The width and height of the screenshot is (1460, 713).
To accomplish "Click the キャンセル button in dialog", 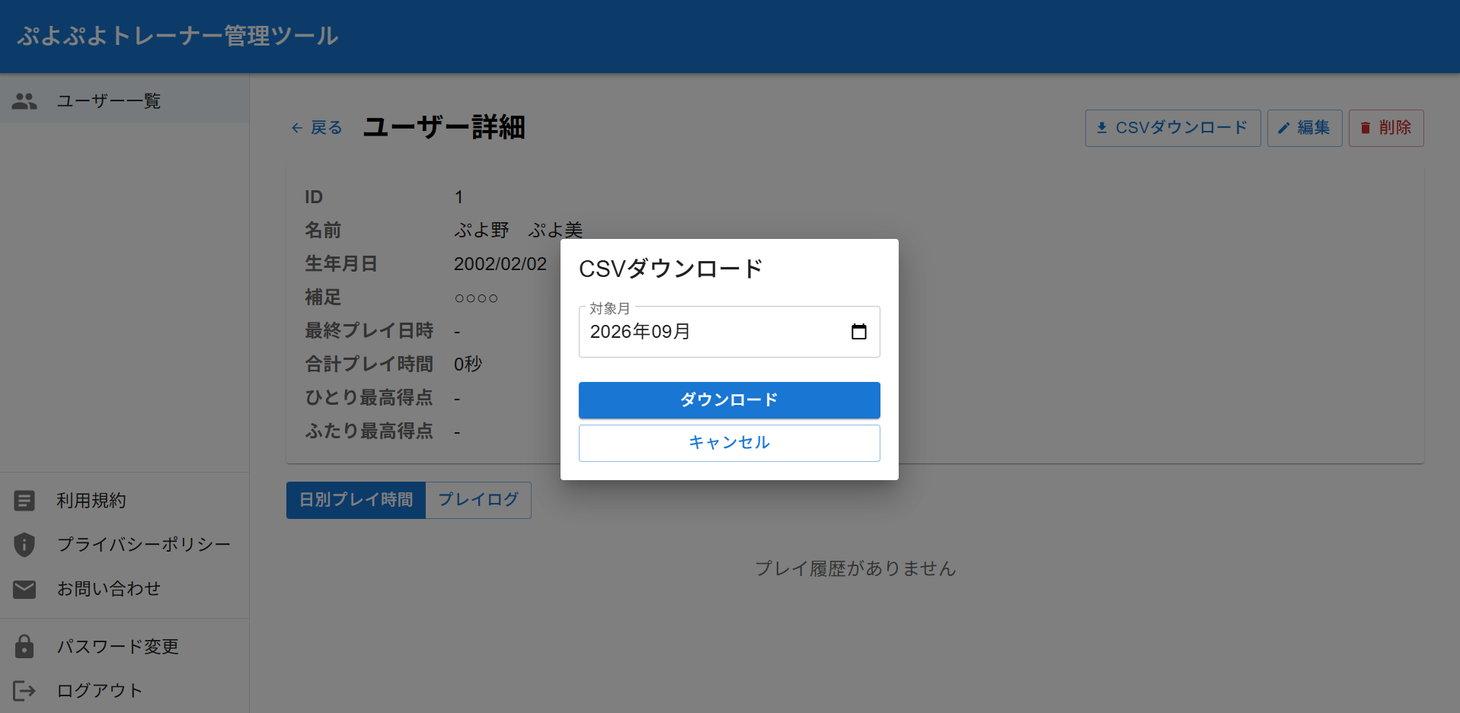I will tap(730, 443).
